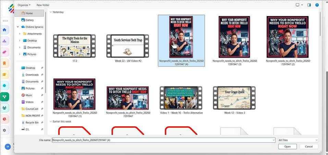Image resolution: width=328 pixels, height=155 pixels.
Task: Open the Organize dropdown menu
Action: pos(24,5)
